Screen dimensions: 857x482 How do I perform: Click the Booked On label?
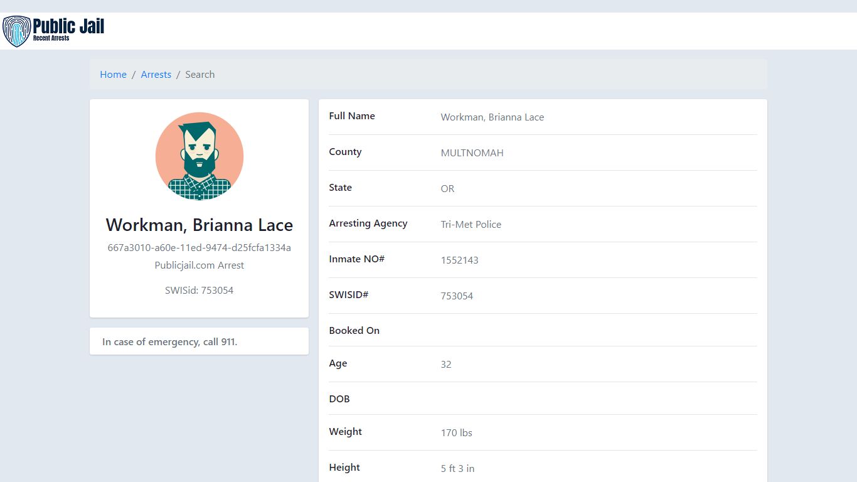point(354,331)
